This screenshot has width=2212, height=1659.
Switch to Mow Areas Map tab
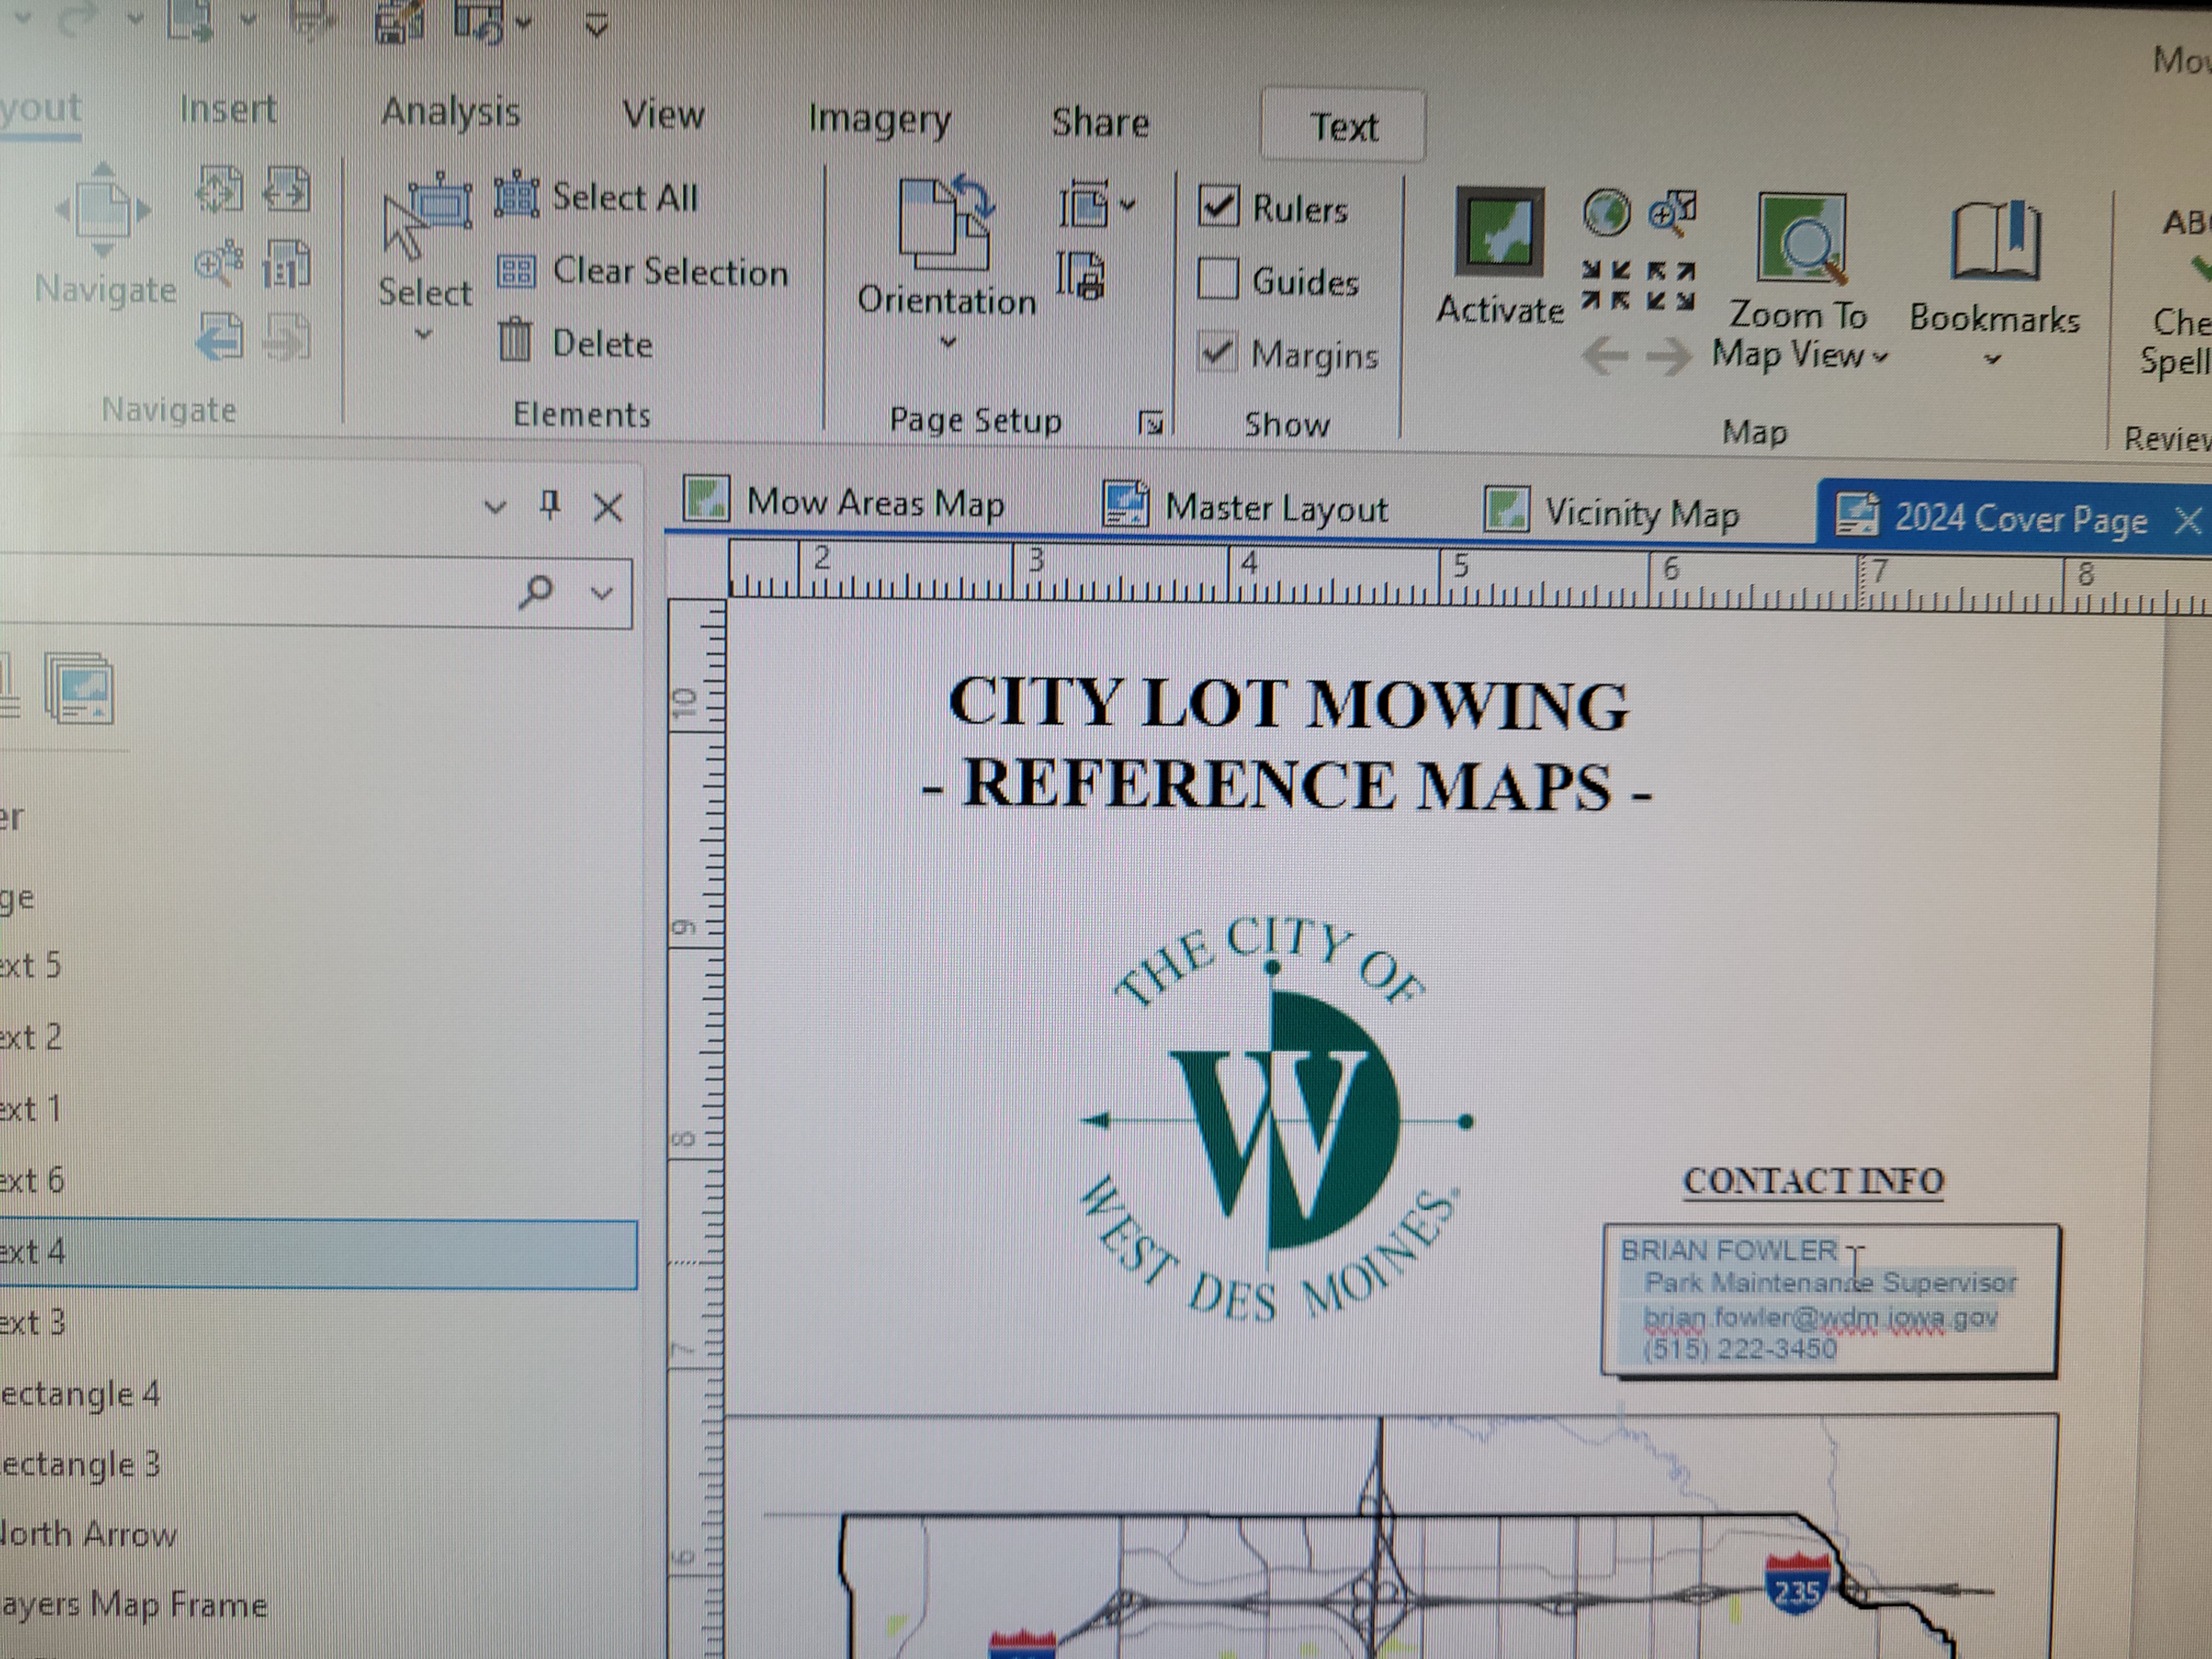pyautogui.click(x=846, y=501)
